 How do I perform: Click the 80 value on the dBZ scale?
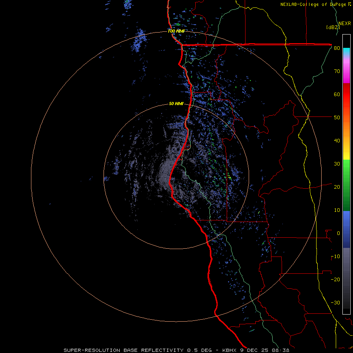[x=337, y=48]
